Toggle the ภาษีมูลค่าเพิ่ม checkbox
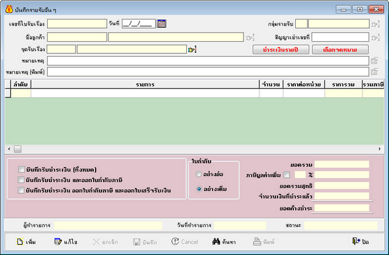 point(287,175)
